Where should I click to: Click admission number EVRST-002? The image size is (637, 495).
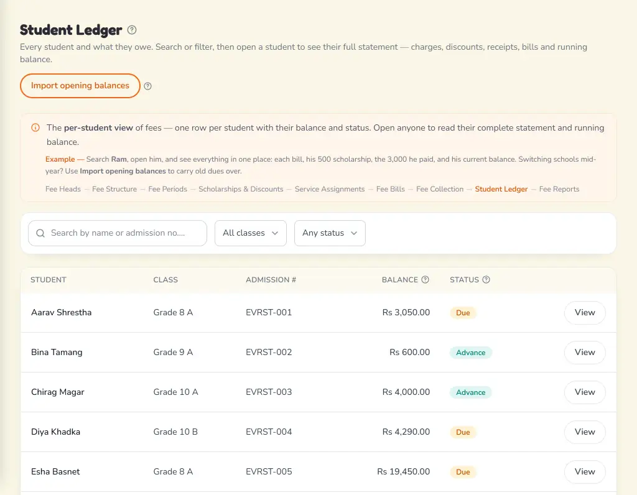(x=269, y=352)
